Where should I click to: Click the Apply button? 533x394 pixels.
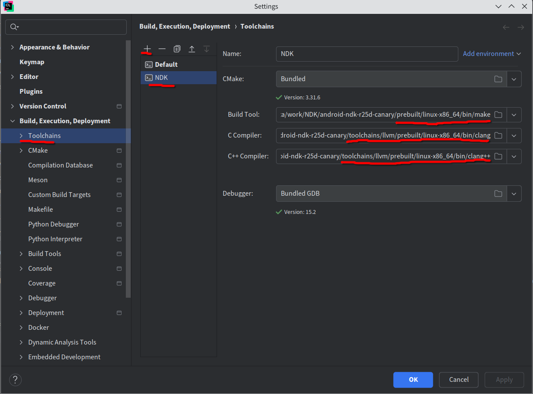pyautogui.click(x=504, y=380)
